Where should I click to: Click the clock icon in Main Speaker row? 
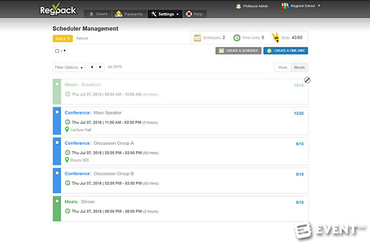(x=67, y=122)
